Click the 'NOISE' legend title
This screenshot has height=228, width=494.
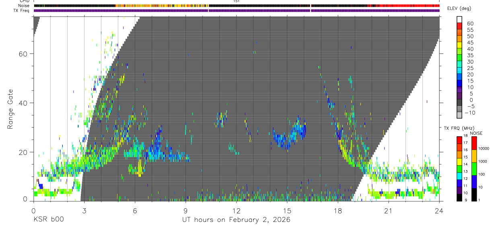pos(476,133)
